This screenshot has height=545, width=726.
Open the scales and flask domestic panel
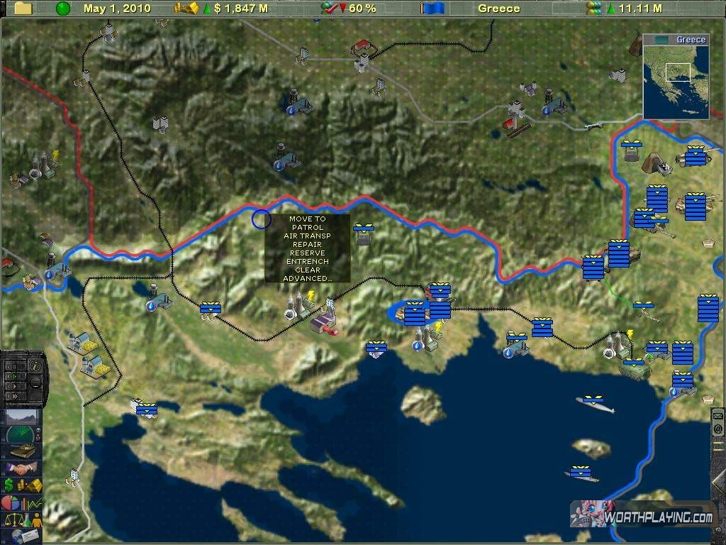(23, 520)
